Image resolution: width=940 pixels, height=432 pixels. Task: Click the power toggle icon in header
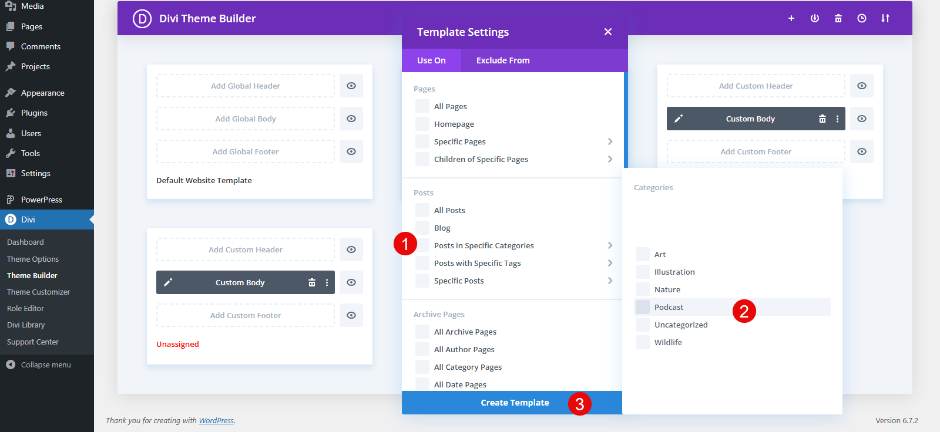point(815,19)
